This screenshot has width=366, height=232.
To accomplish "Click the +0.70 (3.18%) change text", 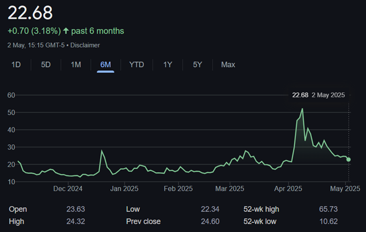I will pyautogui.click(x=34, y=31).
